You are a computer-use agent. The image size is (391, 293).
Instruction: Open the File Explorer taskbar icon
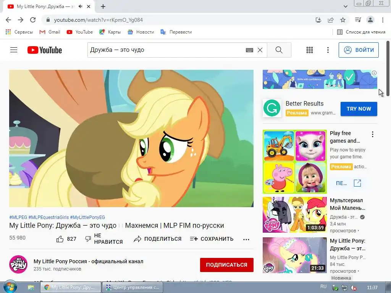click(x=31, y=287)
